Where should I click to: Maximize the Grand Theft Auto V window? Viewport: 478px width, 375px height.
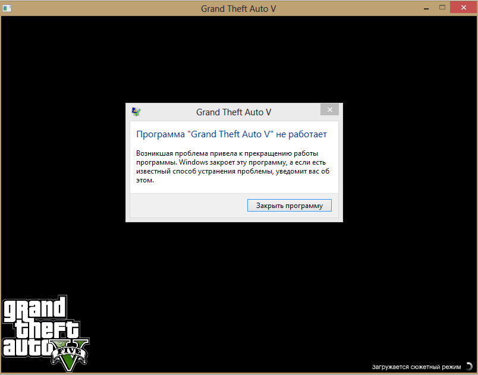[x=442, y=7]
